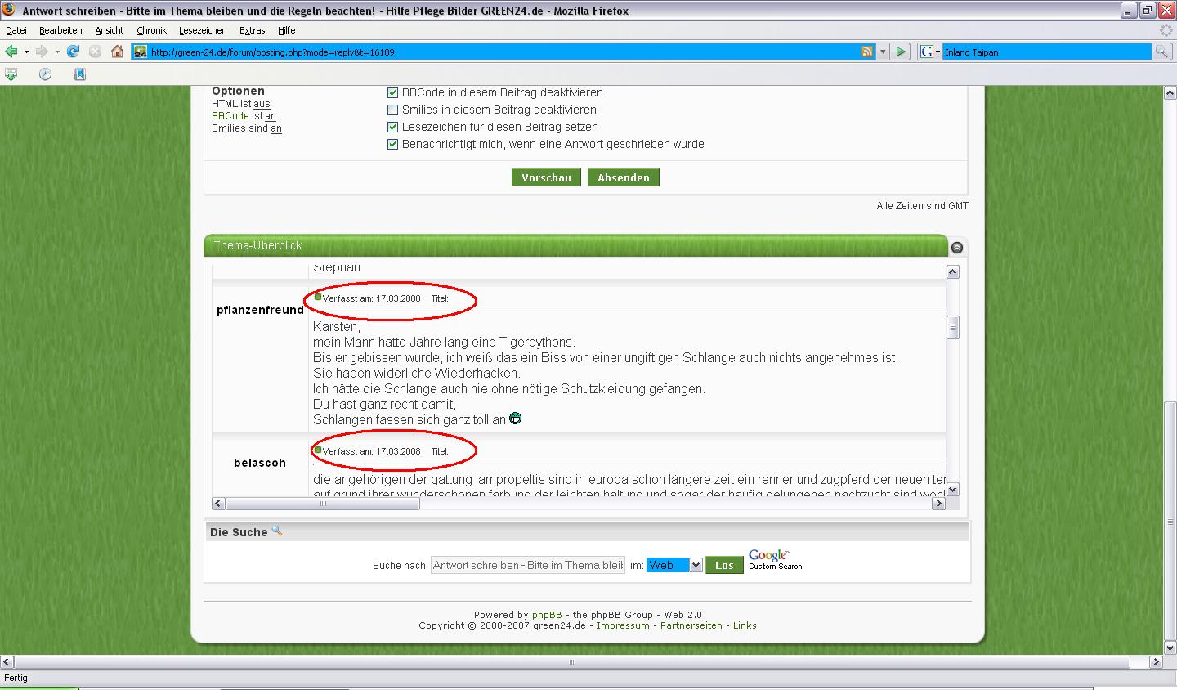
Task: Collapse the Thema-Überblick panel with round arrow icon
Action: click(957, 247)
